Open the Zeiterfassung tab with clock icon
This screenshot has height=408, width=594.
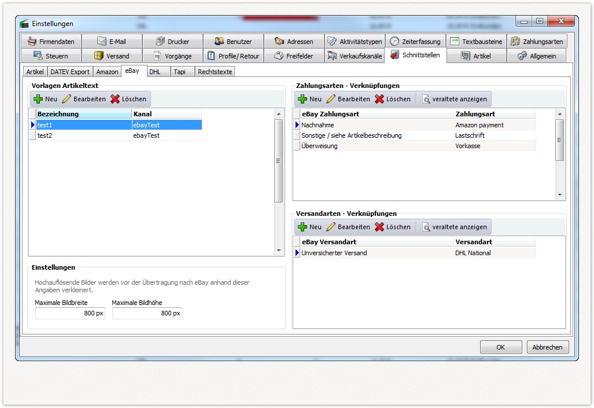click(x=415, y=42)
